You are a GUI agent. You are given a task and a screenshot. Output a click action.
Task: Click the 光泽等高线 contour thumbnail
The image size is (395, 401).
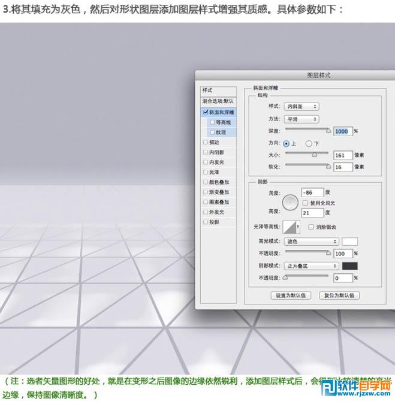(290, 227)
